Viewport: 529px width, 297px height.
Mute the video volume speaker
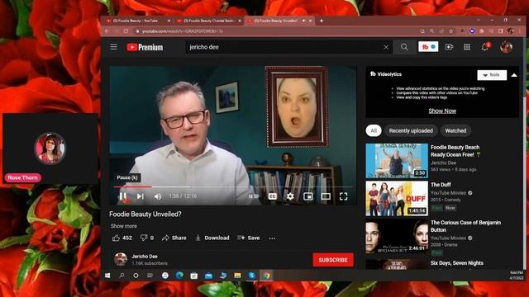pos(158,196)
